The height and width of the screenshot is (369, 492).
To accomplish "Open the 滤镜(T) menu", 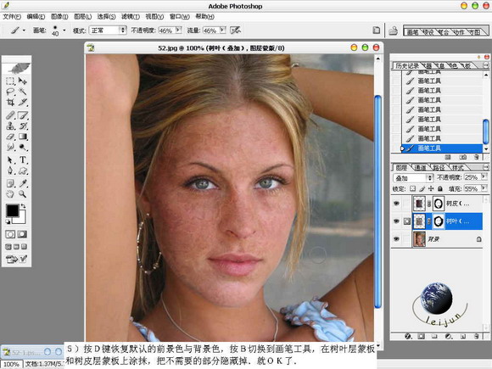I will pos(131,17).
